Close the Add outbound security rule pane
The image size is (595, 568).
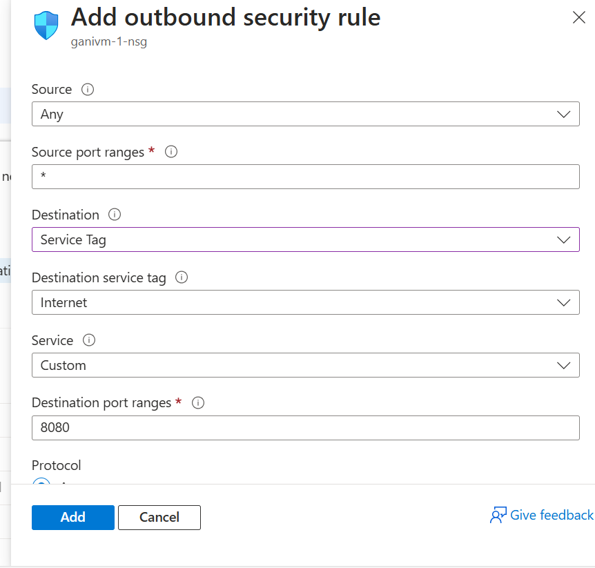tap(578, 17)
